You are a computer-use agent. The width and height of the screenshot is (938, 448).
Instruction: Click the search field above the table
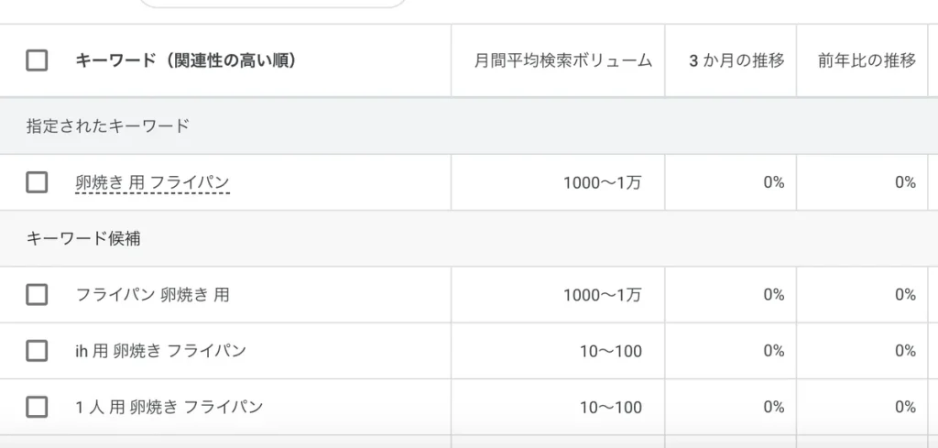(x=273, y=4)
